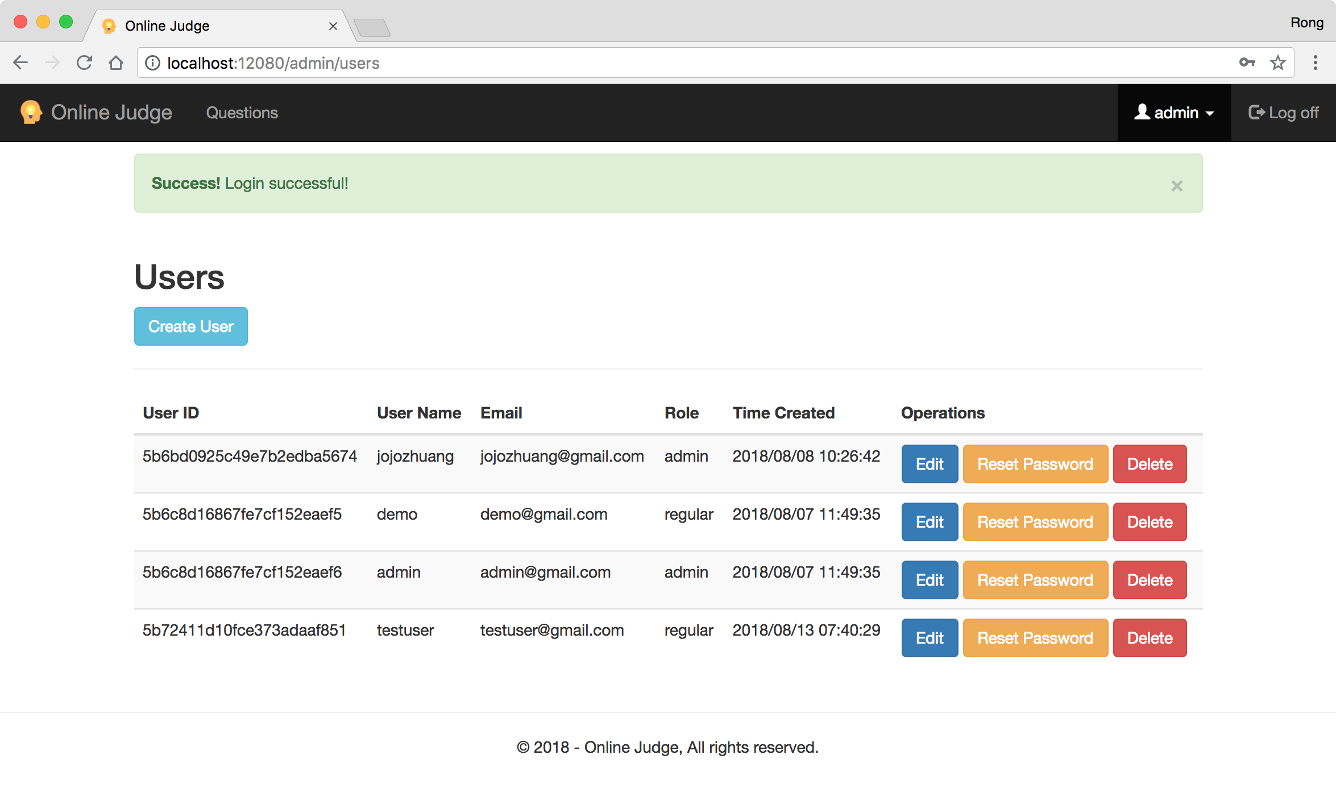Edit the demo user
The image size is (1336, 796).
(930, 522)
